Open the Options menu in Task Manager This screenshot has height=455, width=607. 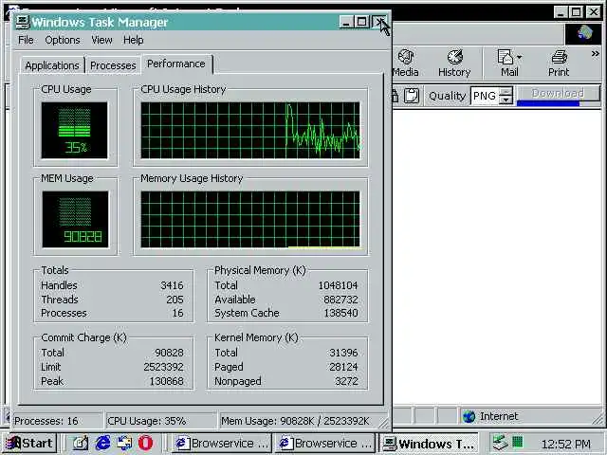[63, 40]
